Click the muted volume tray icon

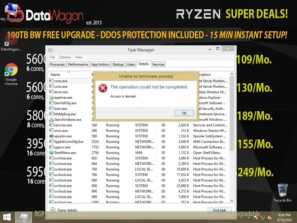click(270, 217)
